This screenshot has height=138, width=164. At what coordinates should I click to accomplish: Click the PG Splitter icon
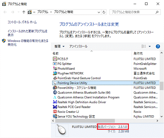coord(55,64)
